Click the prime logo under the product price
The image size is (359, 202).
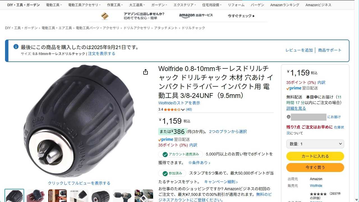(x=165, y=139)
